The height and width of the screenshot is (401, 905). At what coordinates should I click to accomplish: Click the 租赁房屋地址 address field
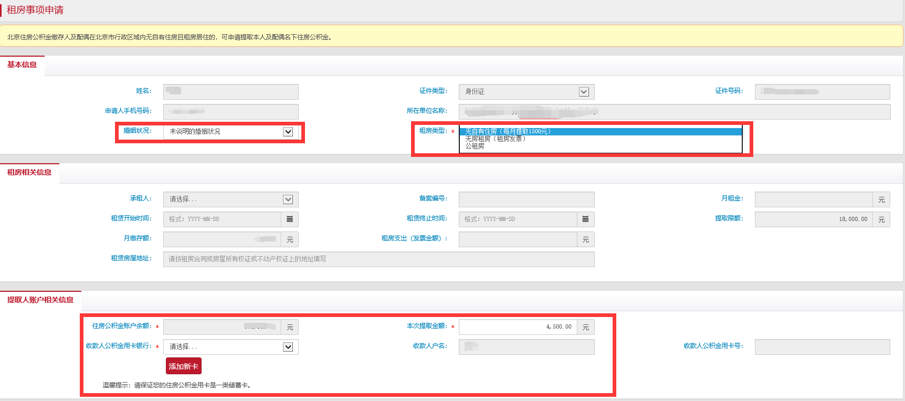pyautogui.click(x=378, y=259)
